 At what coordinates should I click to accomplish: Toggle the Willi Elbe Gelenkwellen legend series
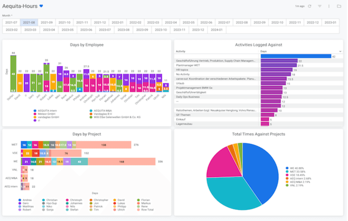click(x=115, y=117)
